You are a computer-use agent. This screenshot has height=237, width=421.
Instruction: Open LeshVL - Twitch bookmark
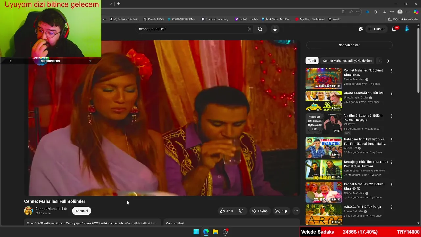coord(247,19)
